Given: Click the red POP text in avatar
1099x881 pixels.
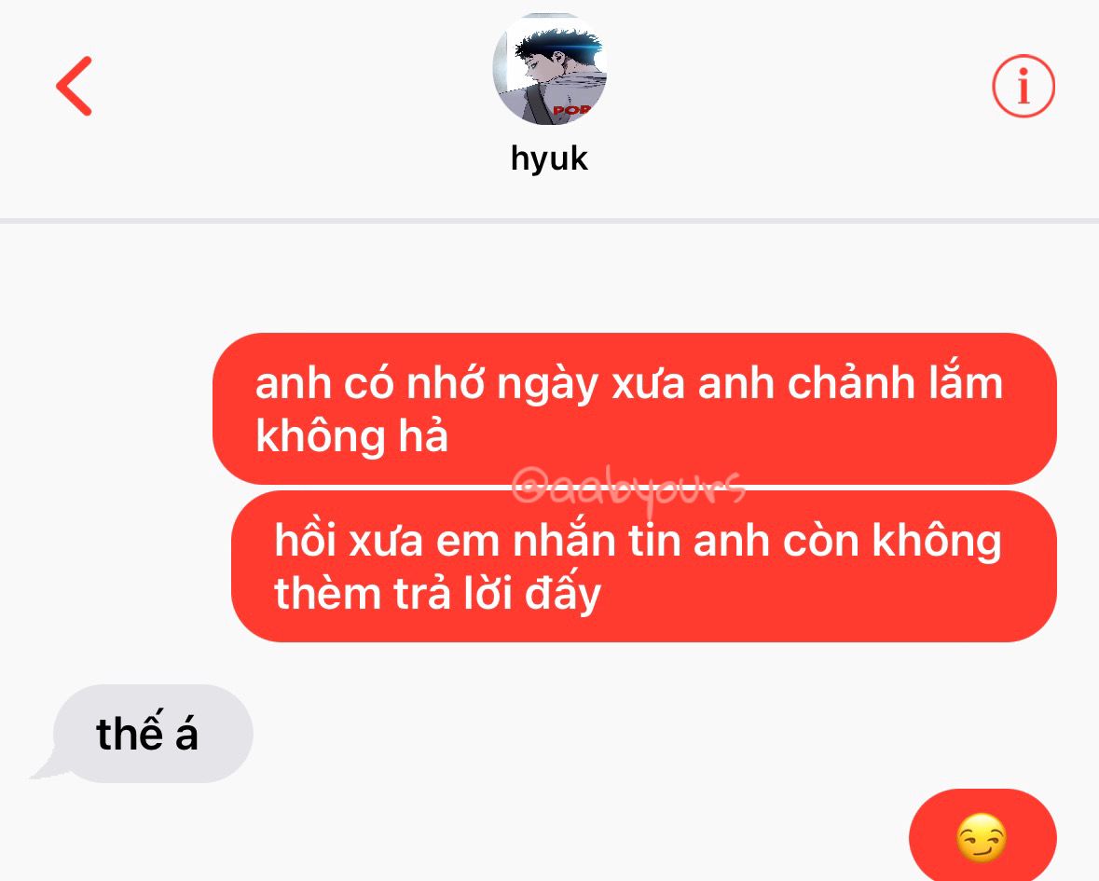Looking at the screenshot, I should click(x=572, y=110).
